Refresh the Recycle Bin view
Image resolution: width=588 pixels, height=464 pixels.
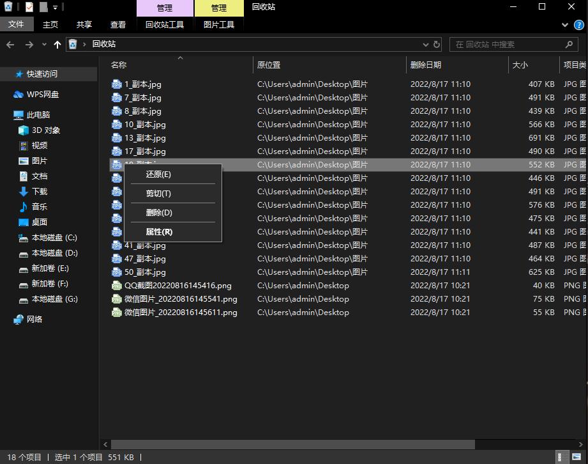point(437,44)
